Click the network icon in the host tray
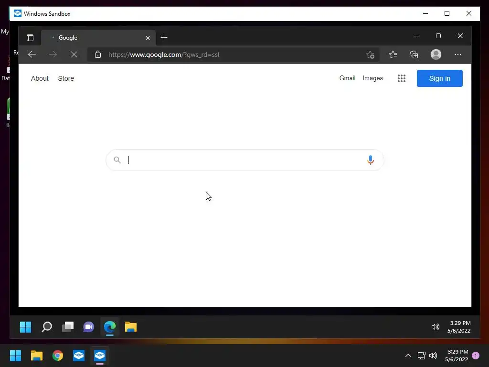The width and height of the screenshot is (489, 367). tap(421, 356)
